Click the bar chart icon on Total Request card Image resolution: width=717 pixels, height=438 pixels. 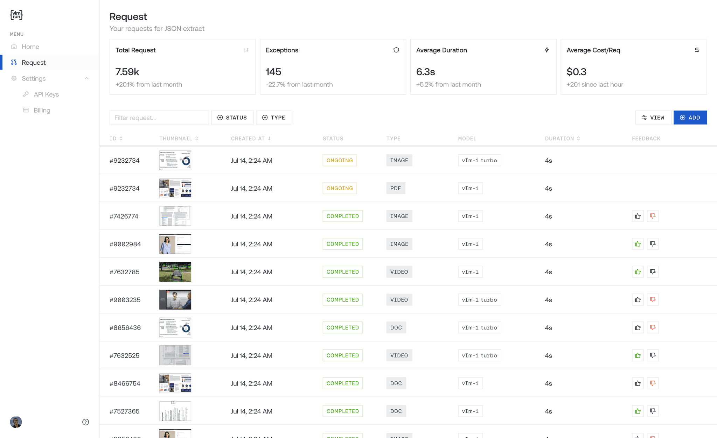(246, 50)
